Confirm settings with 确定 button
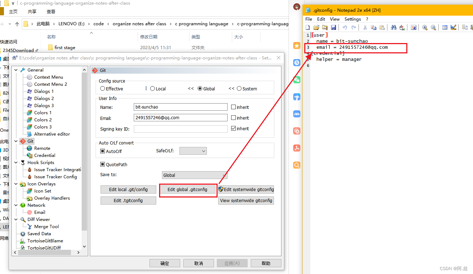This screenshot has height=274, width=473. pyautogui.click(x=165, y=263)
